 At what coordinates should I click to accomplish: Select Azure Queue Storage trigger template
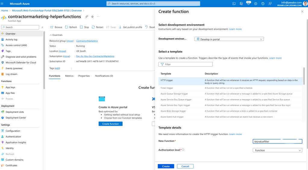point(230,94)
